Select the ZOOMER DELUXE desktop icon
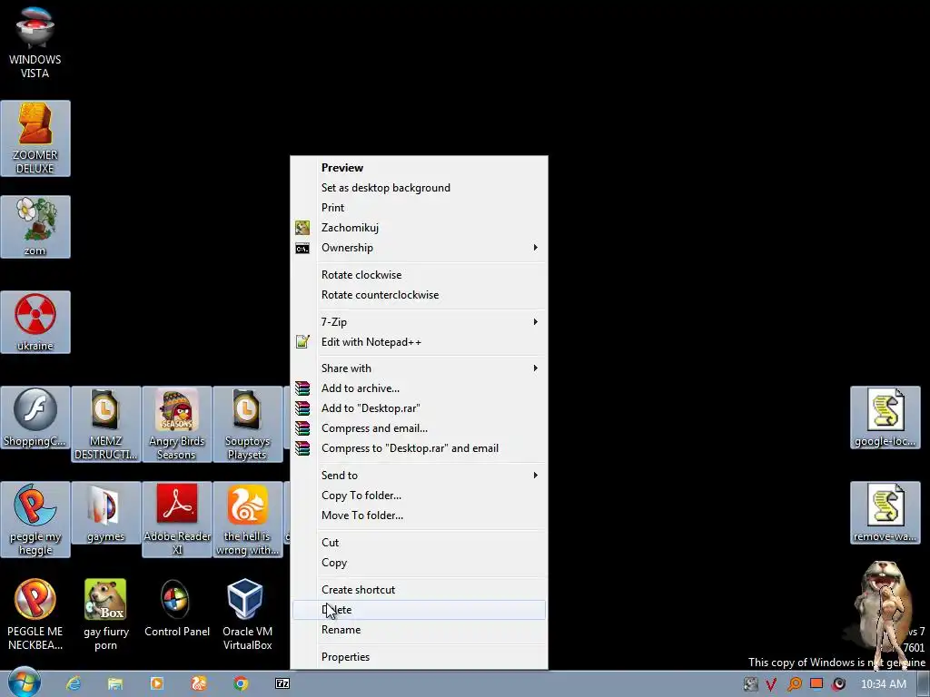930x697 pixels. click(35, 138)
